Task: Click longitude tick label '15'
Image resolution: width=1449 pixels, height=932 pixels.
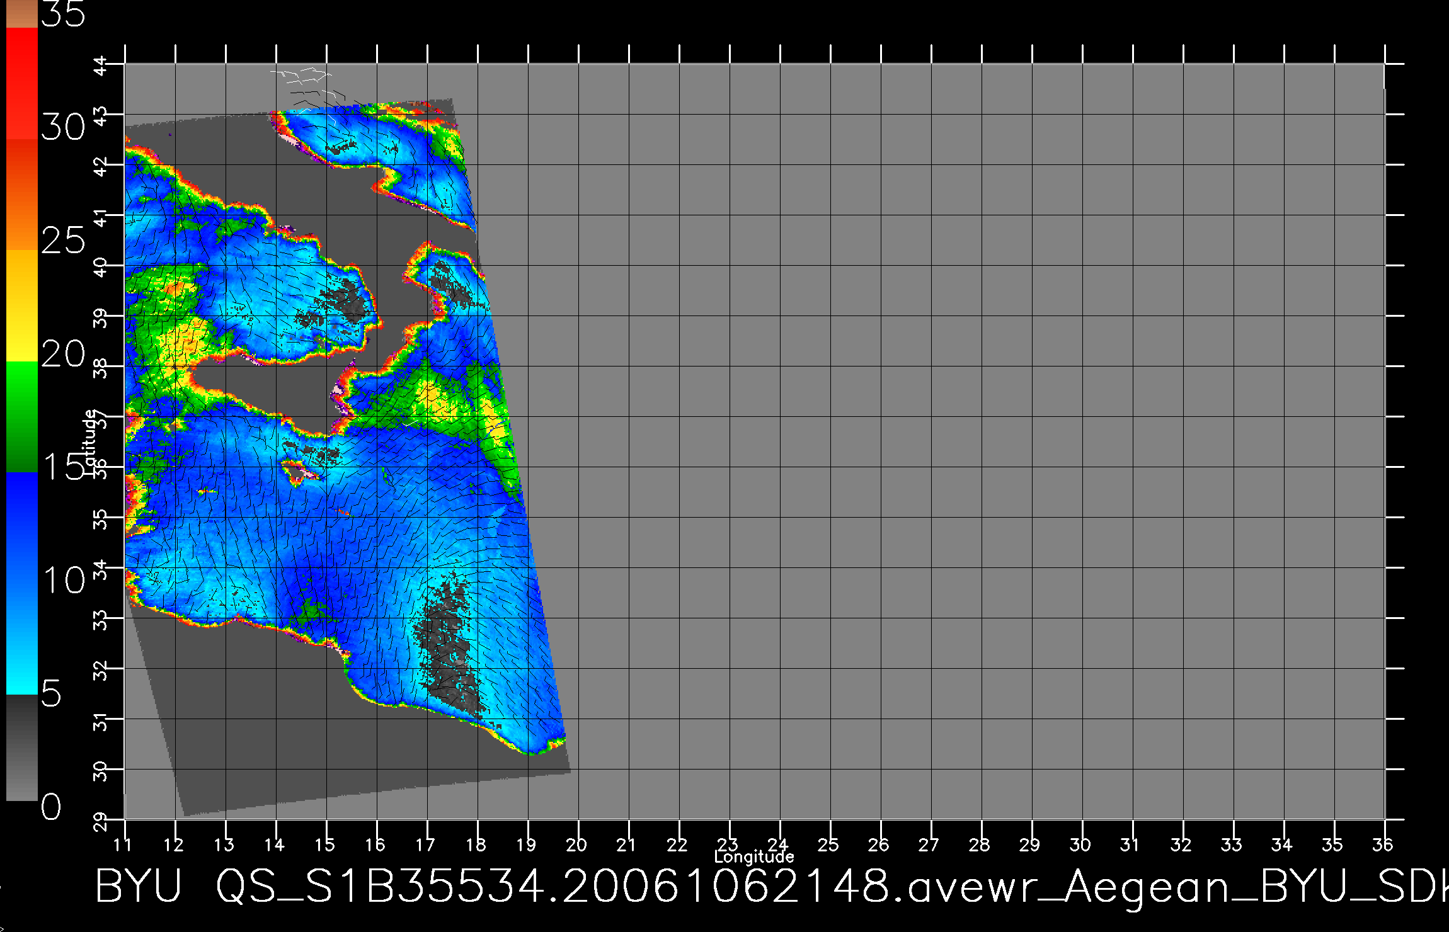Action: pos(324,844)
